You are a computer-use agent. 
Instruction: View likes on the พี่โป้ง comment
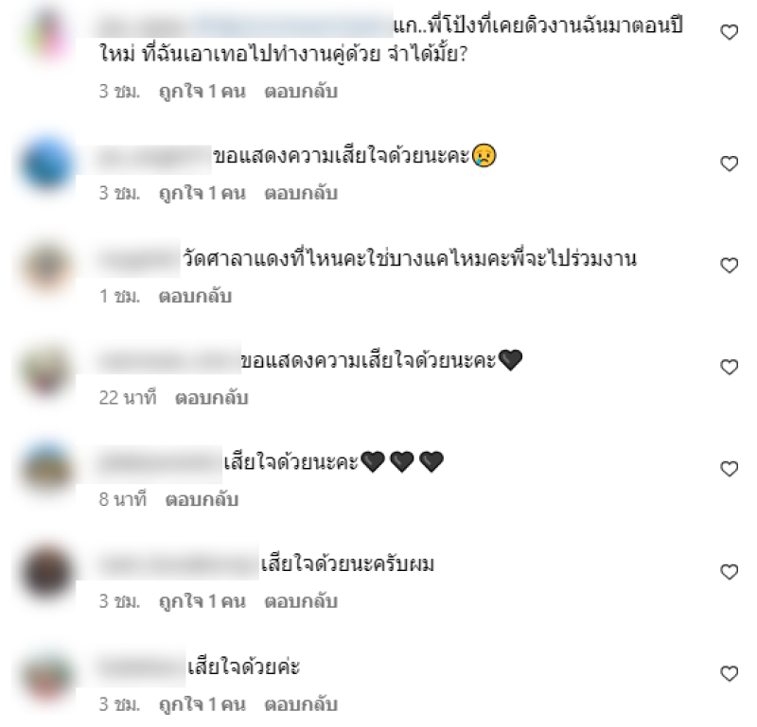pyautogui.click(x=202, y=91)
